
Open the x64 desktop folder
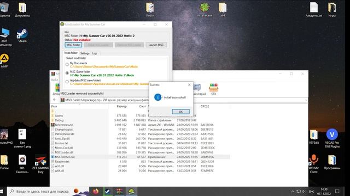[223, 10]
